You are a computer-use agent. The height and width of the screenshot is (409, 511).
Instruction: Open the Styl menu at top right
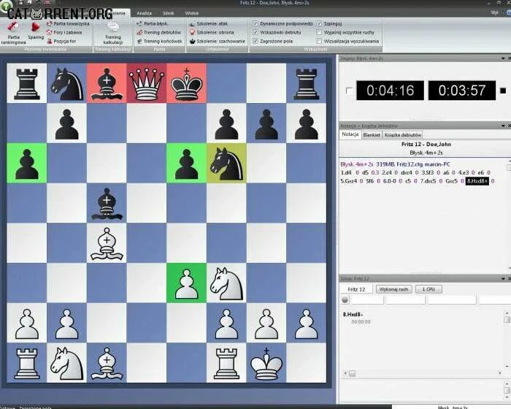(494, 12)
